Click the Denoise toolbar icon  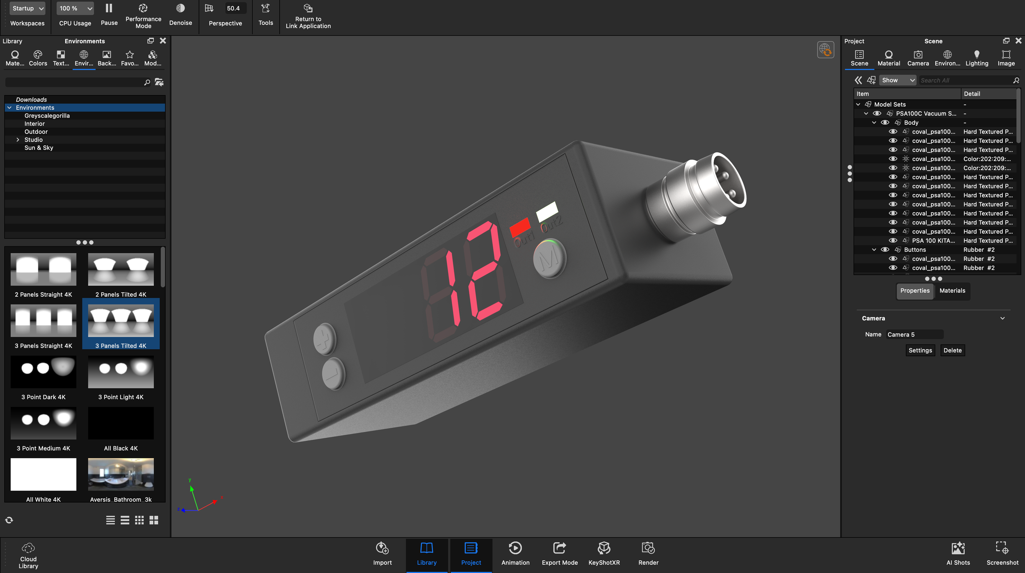(180, 8)
